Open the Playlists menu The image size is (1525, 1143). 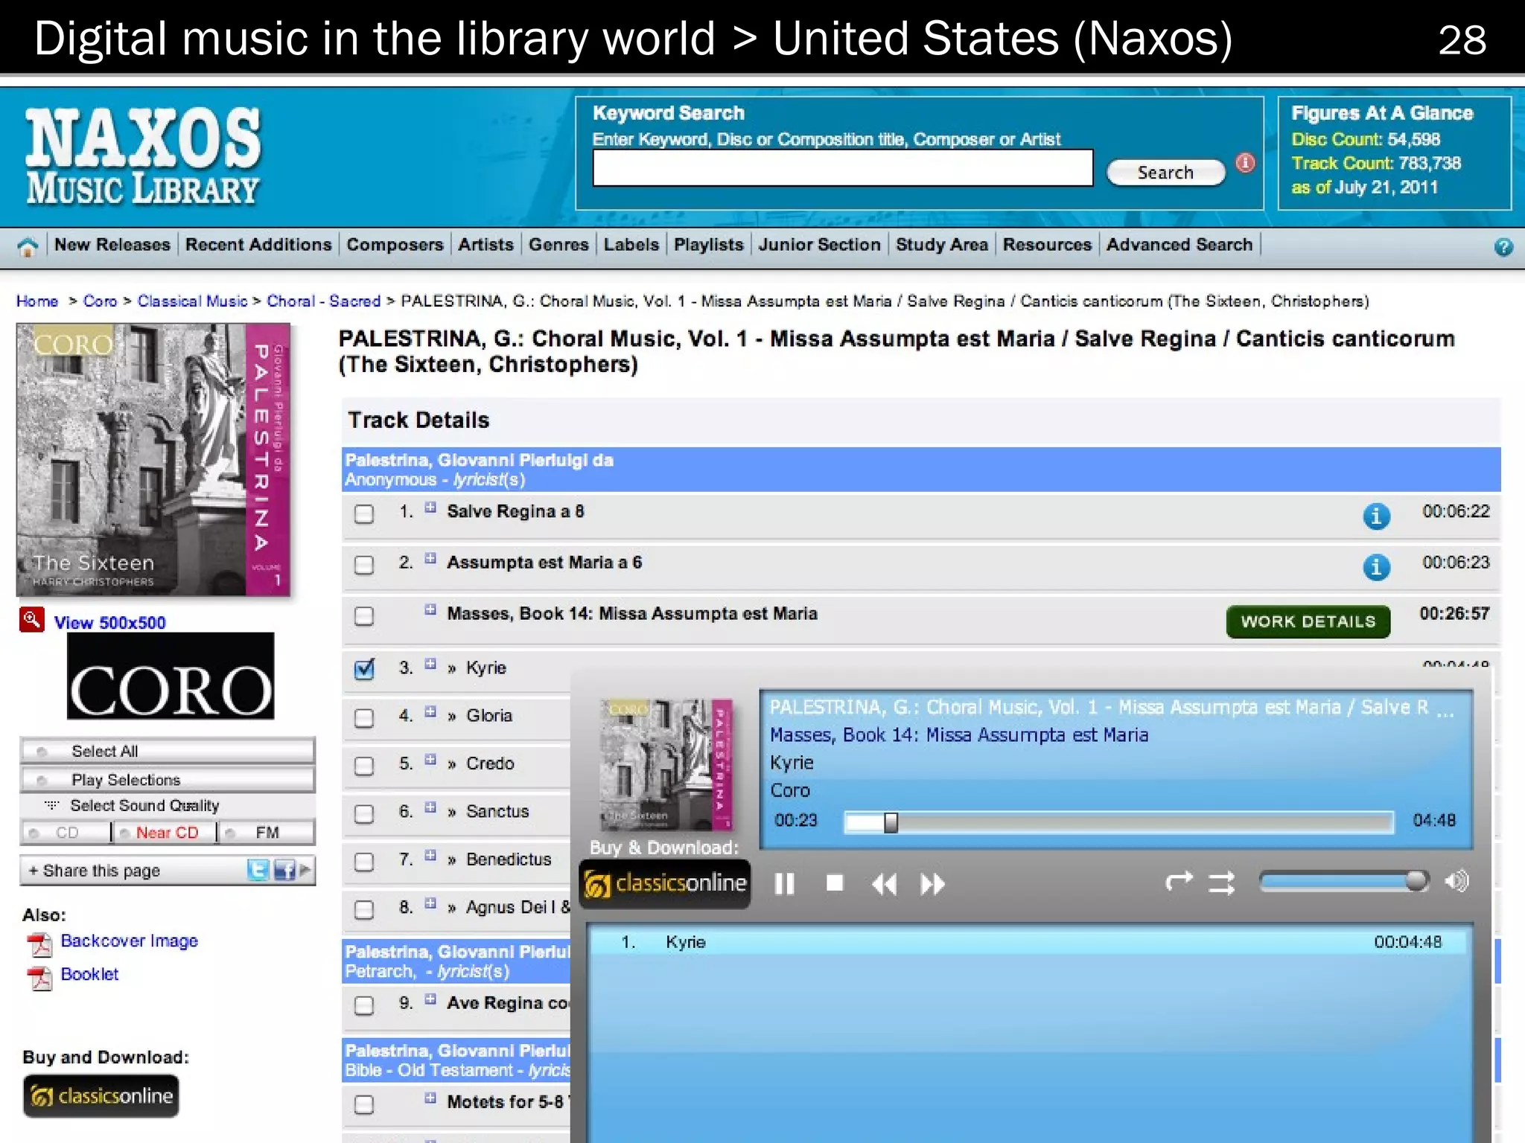[x=709, y=245]
